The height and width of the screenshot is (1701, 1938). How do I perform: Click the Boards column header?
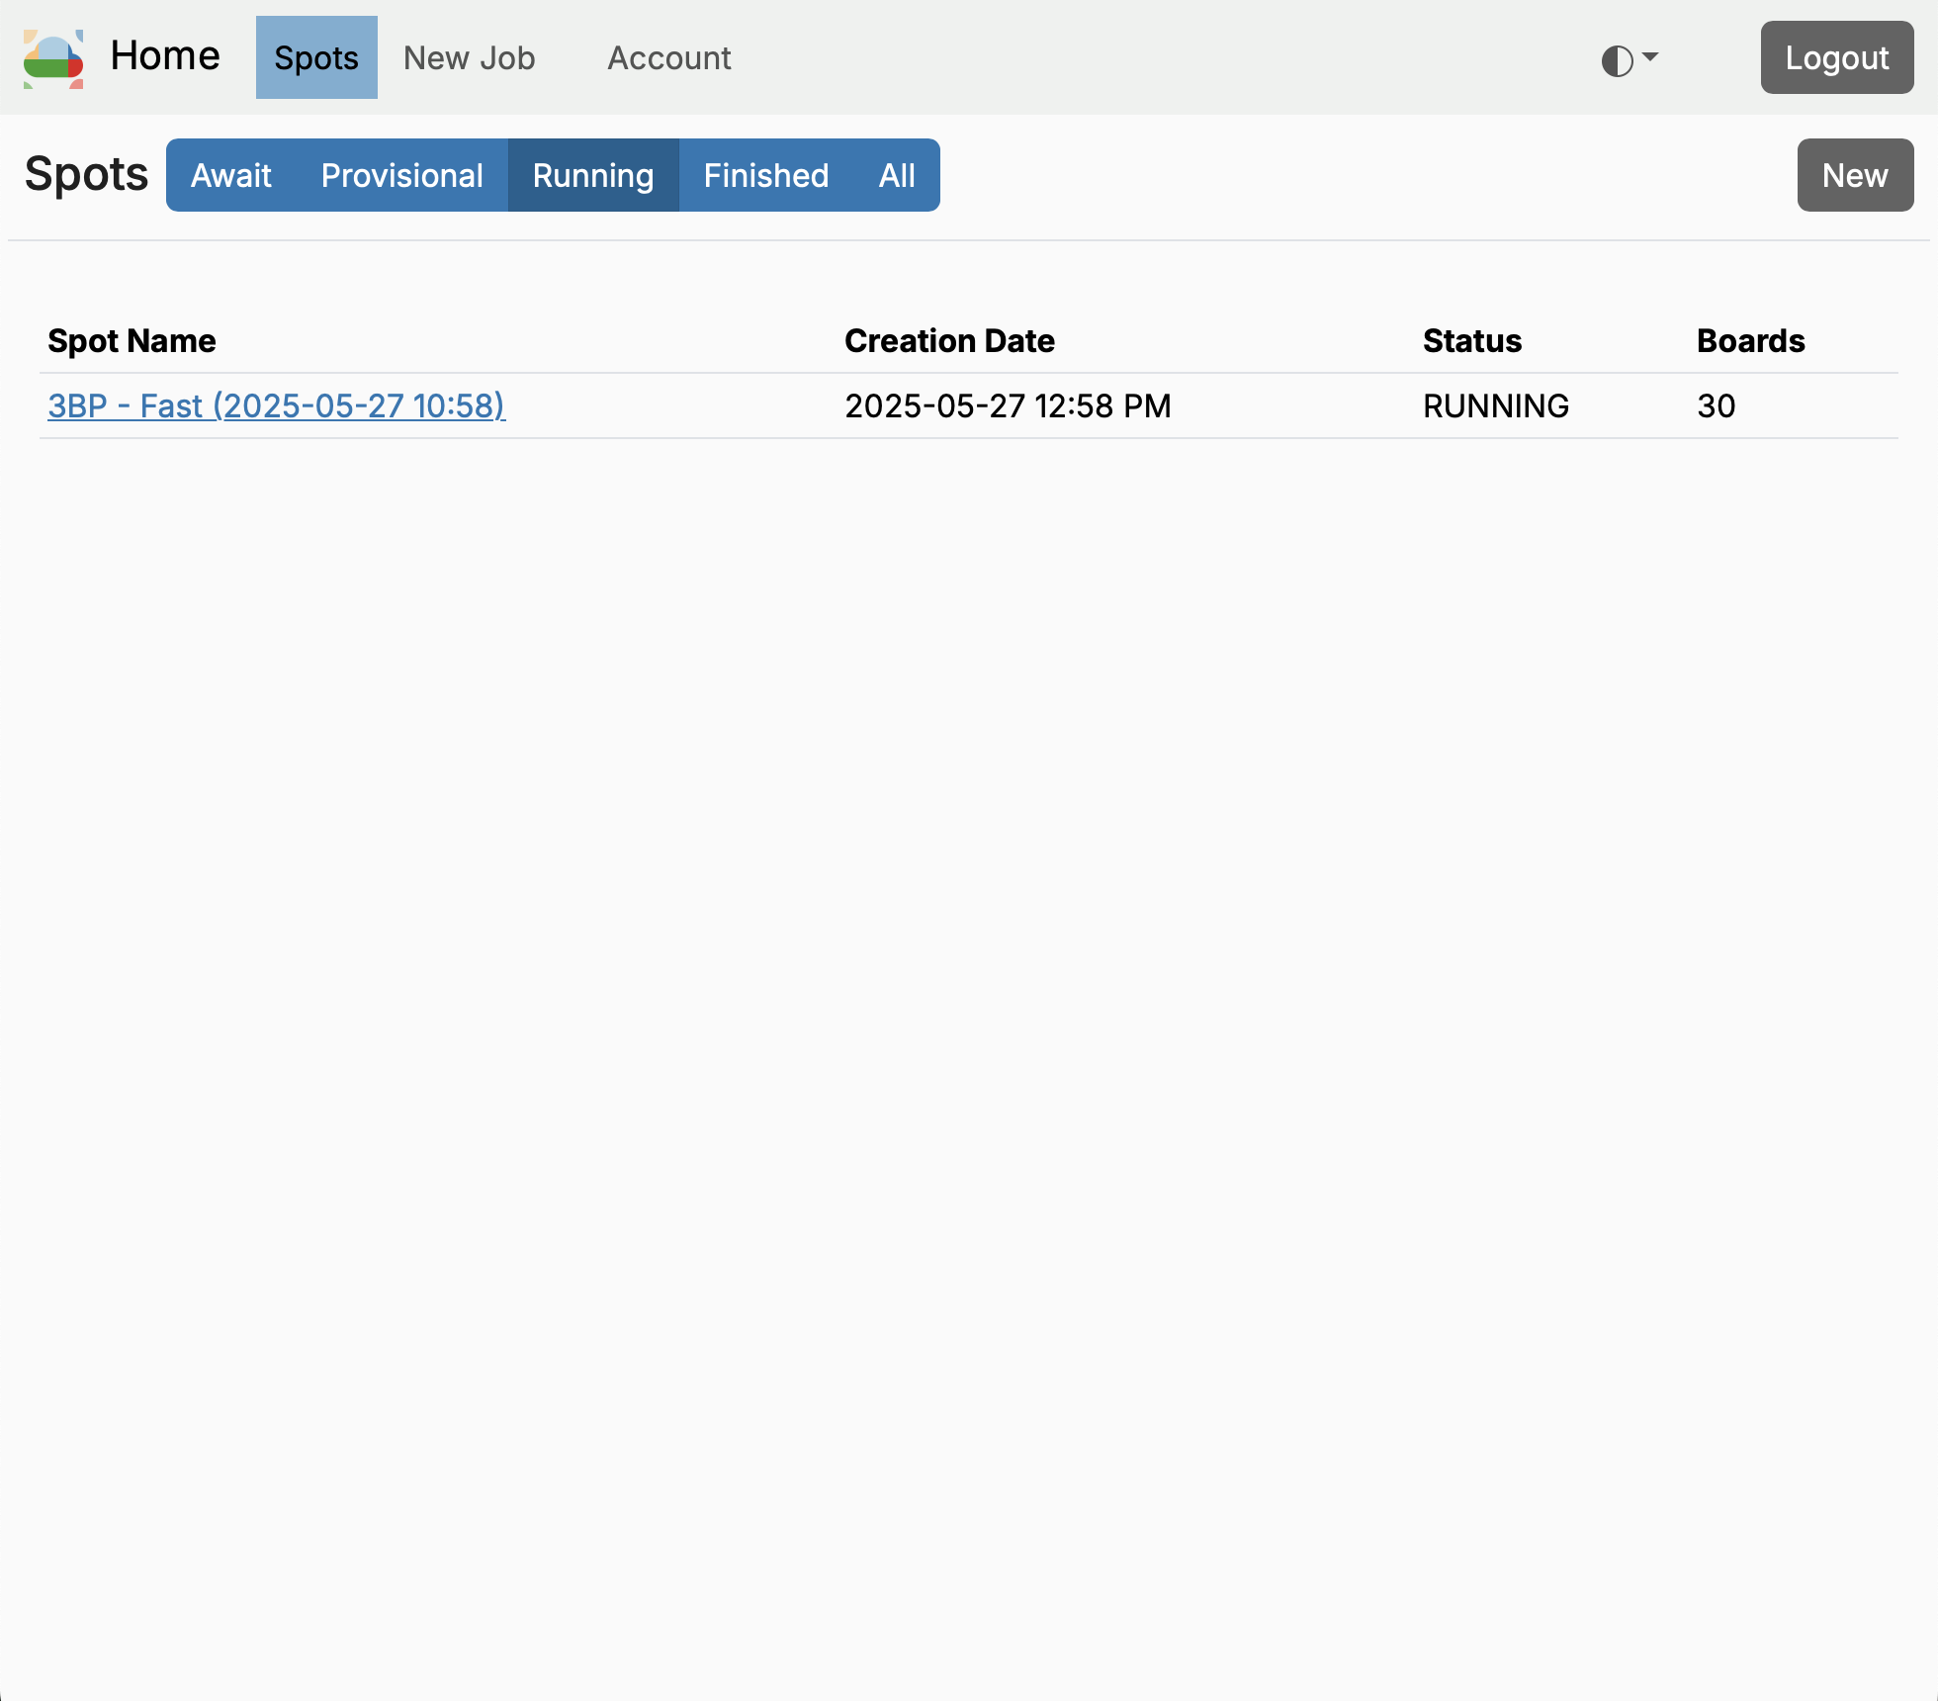(1750, 341)
